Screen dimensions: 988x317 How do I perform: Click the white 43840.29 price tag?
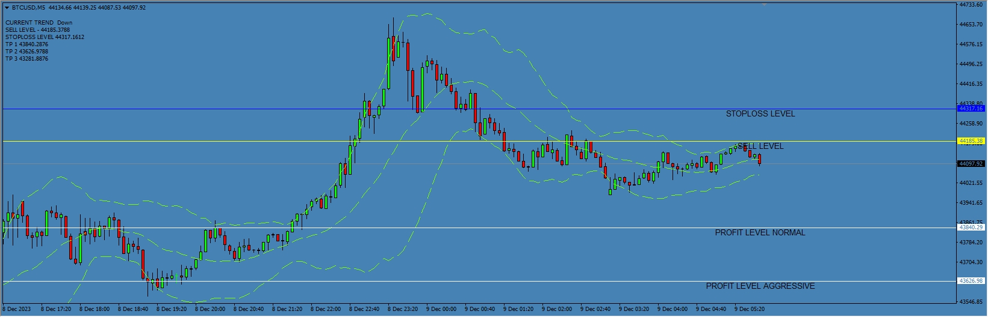click(x=971, y=228)
